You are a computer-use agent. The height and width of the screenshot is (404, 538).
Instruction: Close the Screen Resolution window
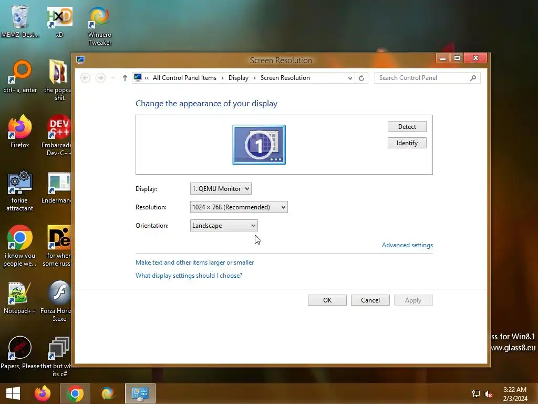pos(475,58)
